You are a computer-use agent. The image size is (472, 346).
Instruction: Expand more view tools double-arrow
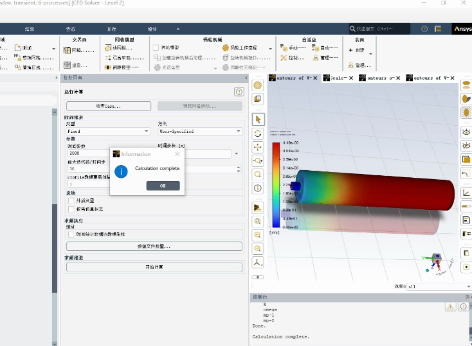click(x=258, y=277)
